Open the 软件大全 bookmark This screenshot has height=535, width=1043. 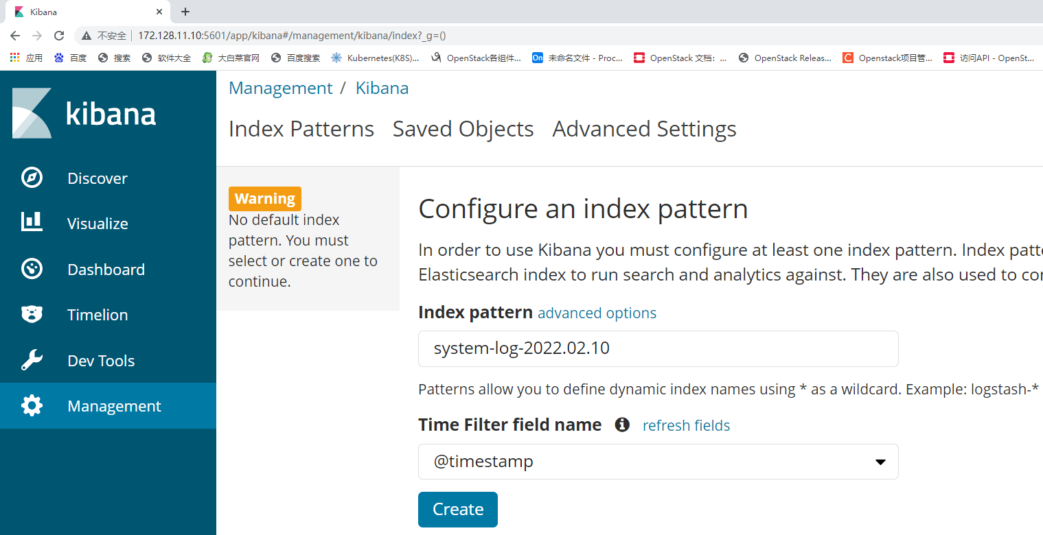click(166, 58)
